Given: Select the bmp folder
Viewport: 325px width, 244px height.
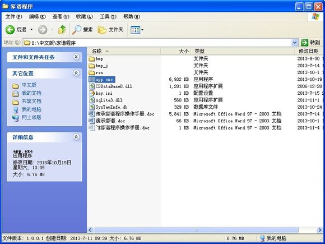Looking at the screenshot, I should coord(96,59).
